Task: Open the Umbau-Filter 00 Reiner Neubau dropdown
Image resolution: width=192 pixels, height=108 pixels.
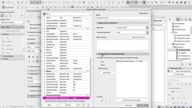Action: [x=12, y=22]
